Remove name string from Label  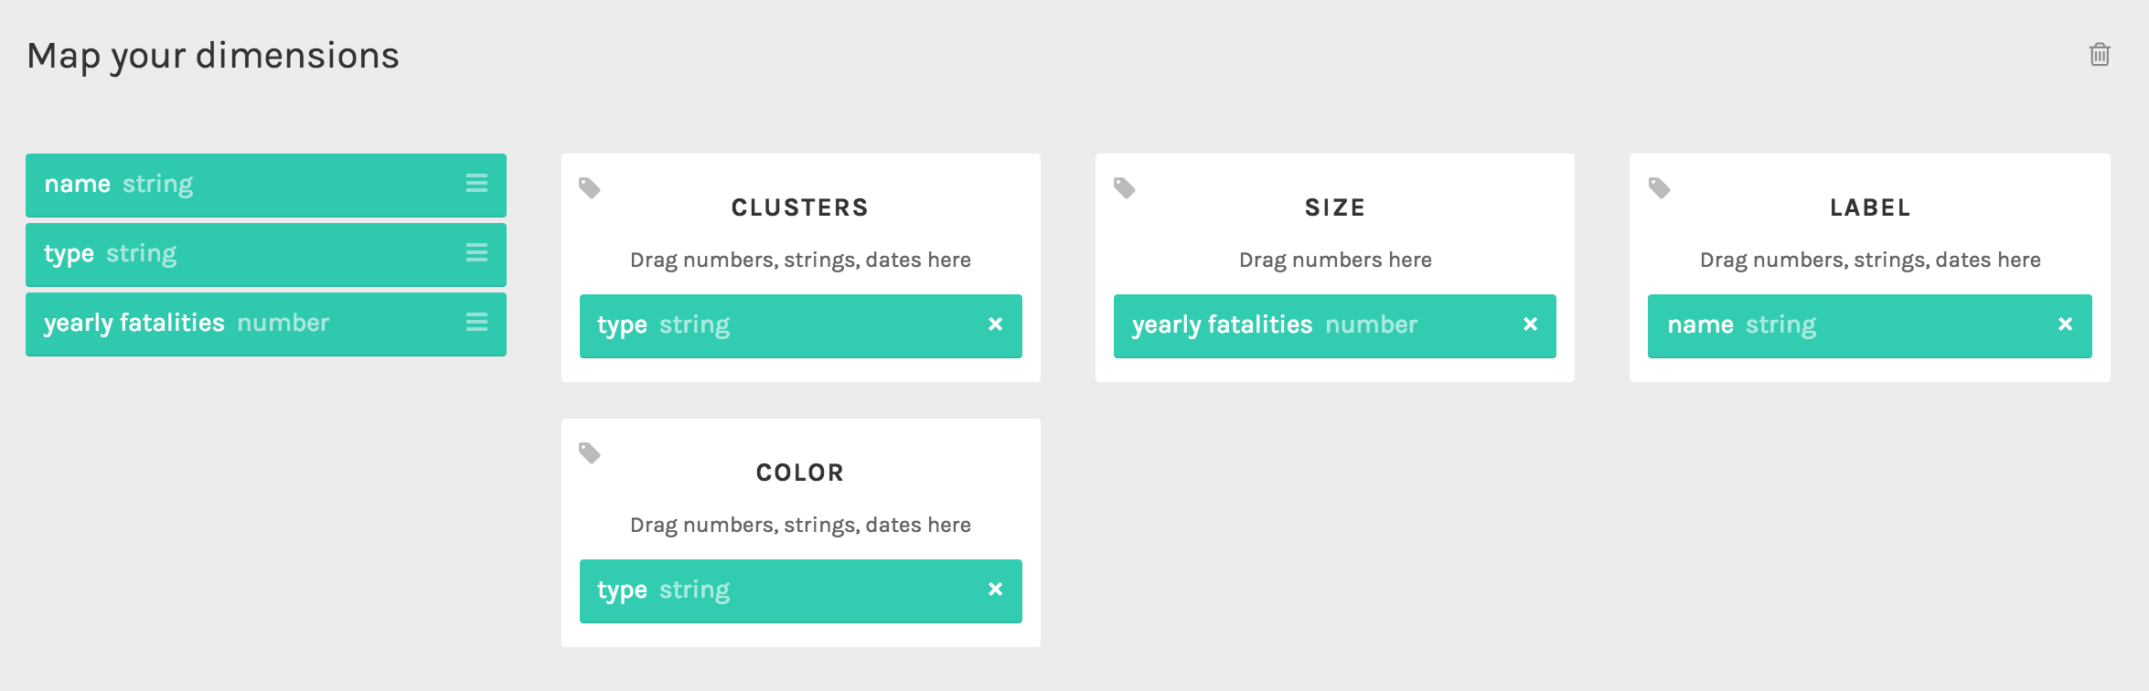tap(2065, 324)
